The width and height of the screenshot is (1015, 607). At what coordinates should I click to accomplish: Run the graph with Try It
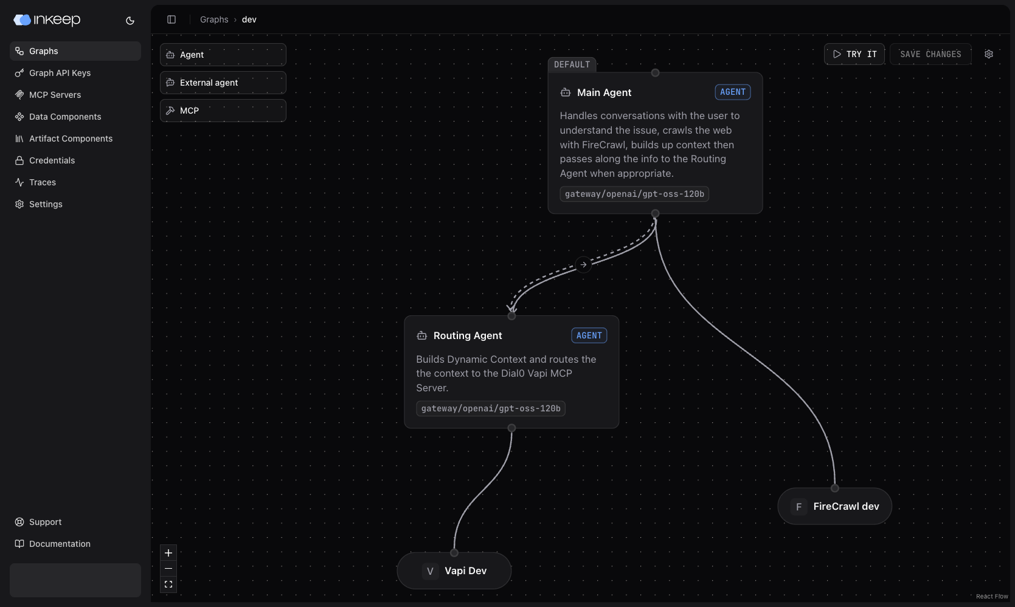click(x=854, y=54)
